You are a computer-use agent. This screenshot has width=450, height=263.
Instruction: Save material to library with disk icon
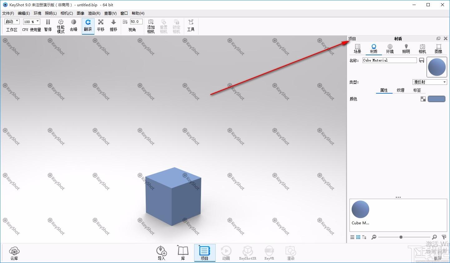[x=422, y=60]
